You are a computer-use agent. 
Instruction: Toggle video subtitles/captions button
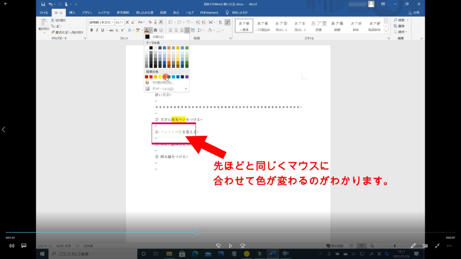click(24, 246)
